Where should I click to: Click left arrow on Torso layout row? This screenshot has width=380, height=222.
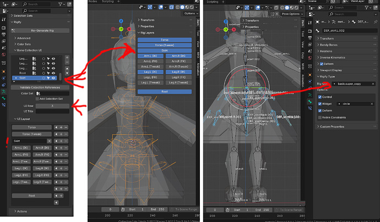click(x=56, y=127)
